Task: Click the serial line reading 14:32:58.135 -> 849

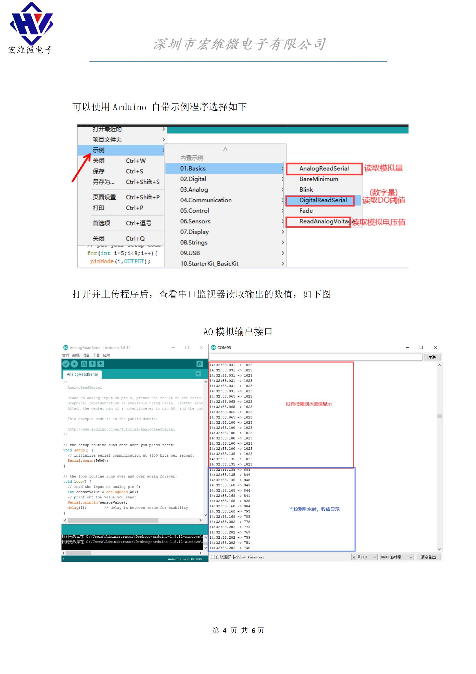Action: (x=230, y=475)
